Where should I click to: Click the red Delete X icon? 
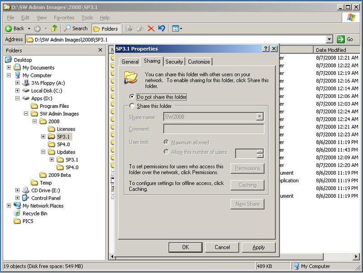151,29
